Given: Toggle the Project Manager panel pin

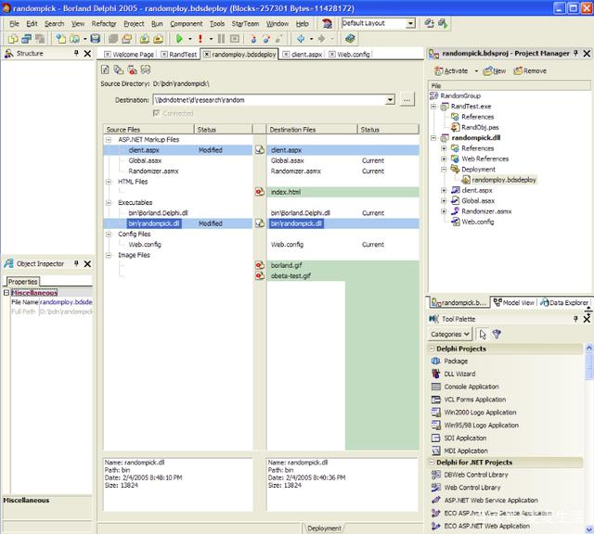Looking at the screenshot, I should [x=575, y=53].
